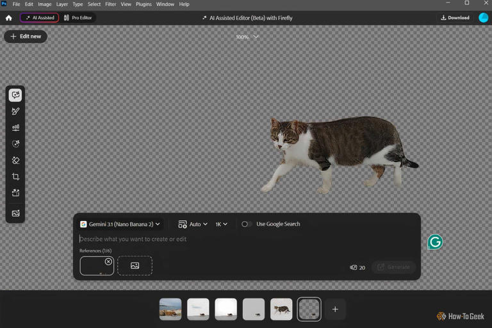The height and width of the screenshot is (328, 492).
Task: Open the 100% zoom dropdown
Action: point(247,37)
